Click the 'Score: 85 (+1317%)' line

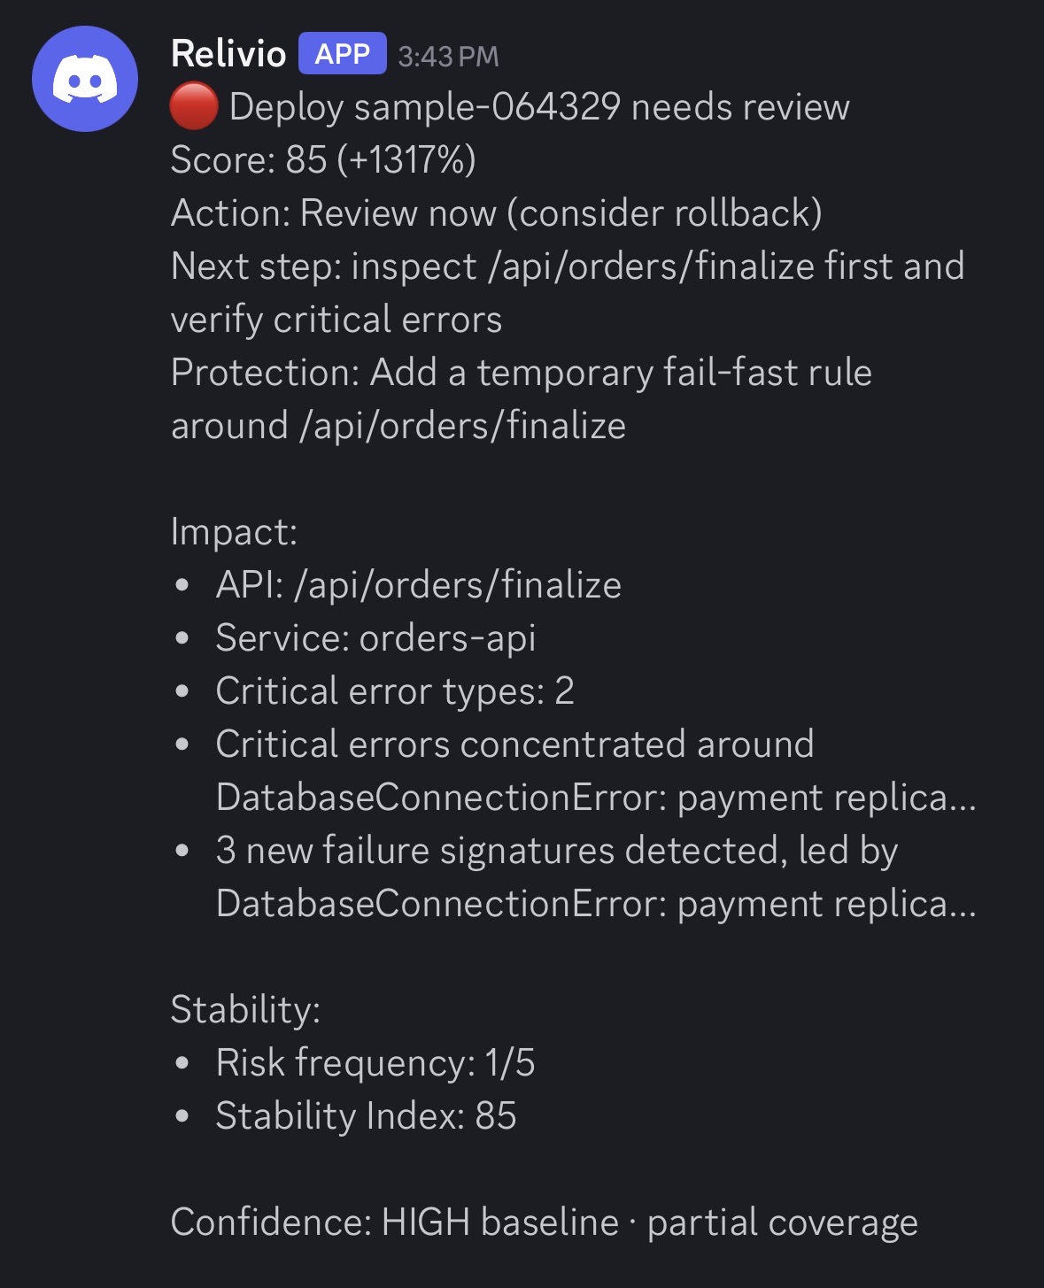click(323, 160)
